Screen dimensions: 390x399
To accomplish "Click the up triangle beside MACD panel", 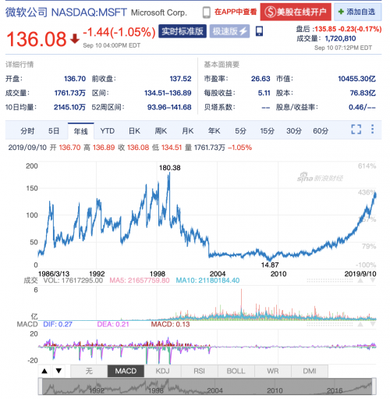I will (x=360, y=324).
